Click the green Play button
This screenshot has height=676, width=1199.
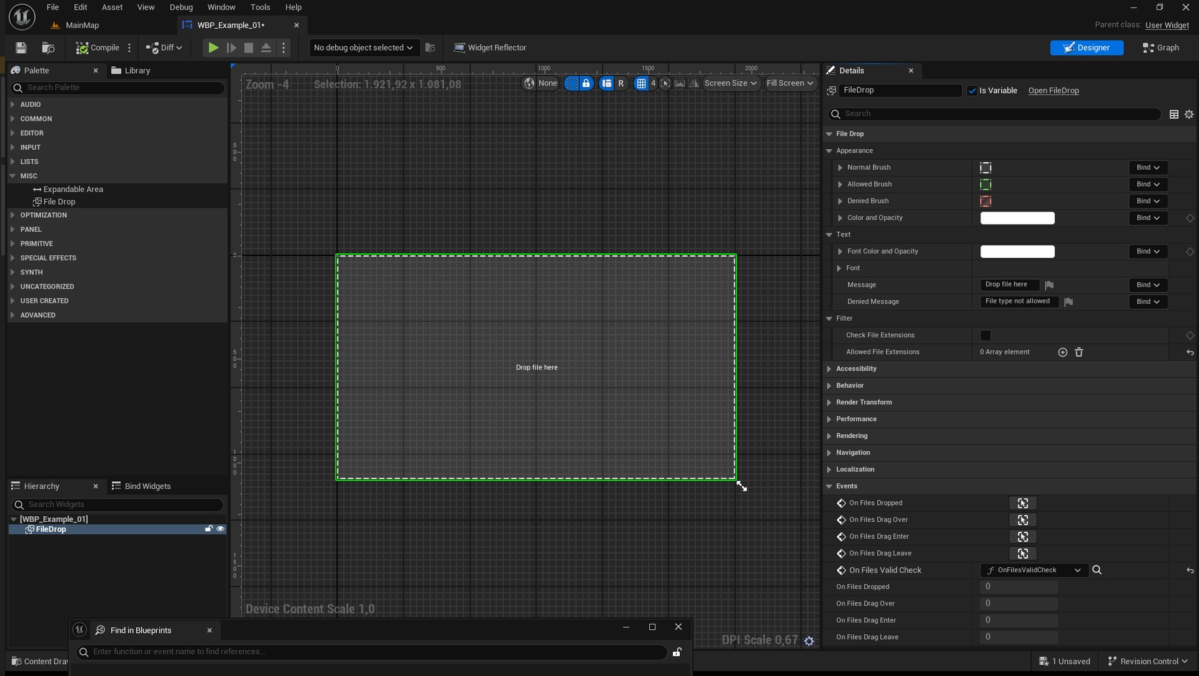coord(213,47)
